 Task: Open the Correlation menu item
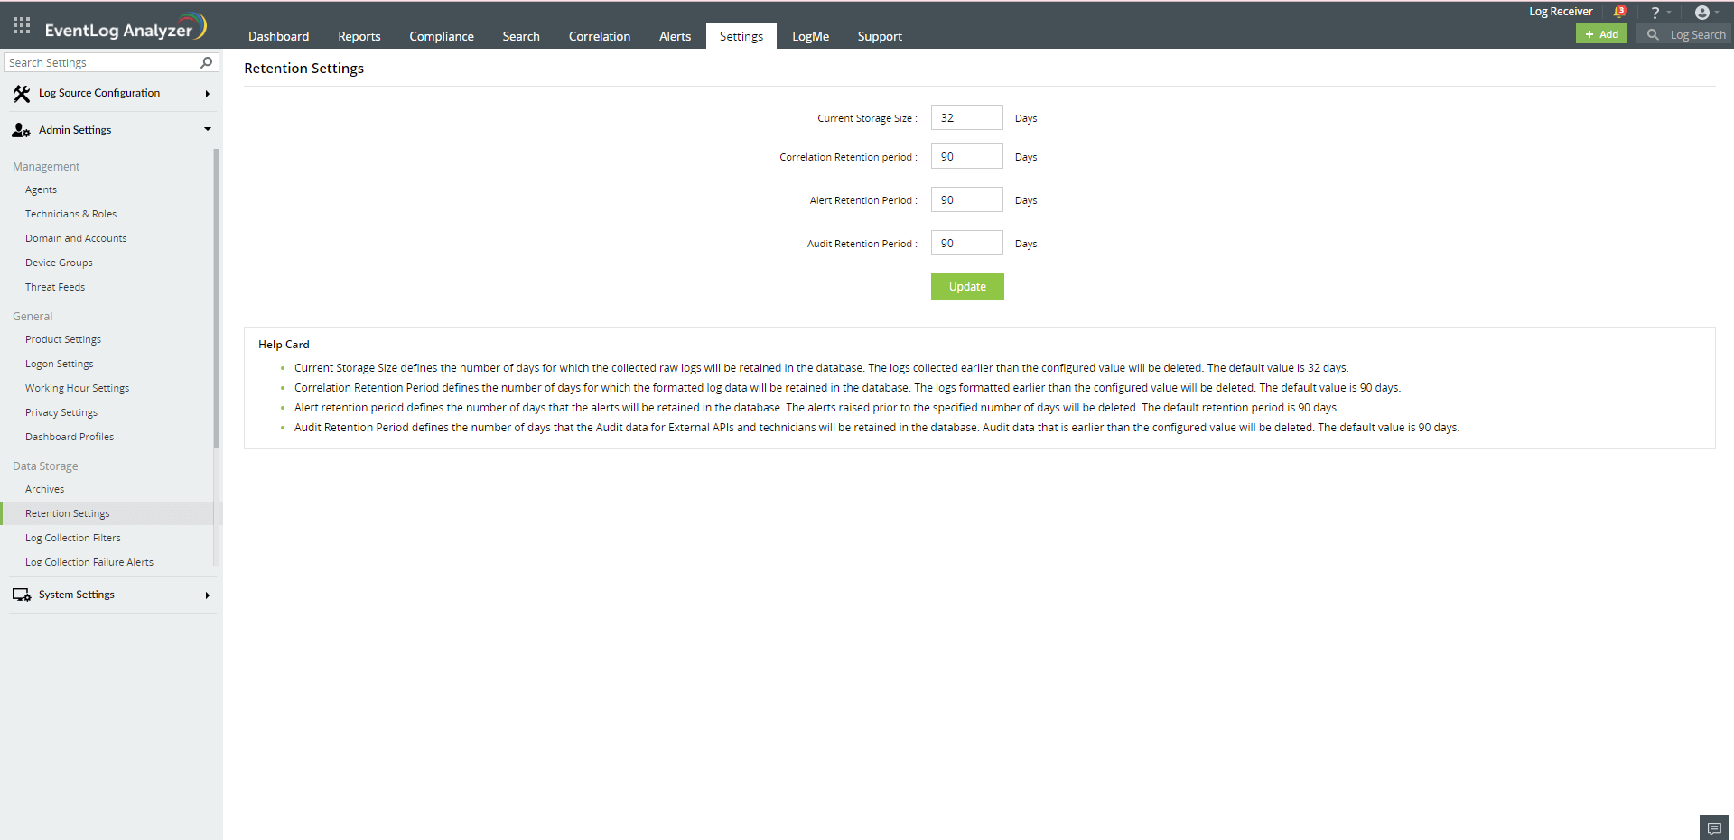point(599,36)
